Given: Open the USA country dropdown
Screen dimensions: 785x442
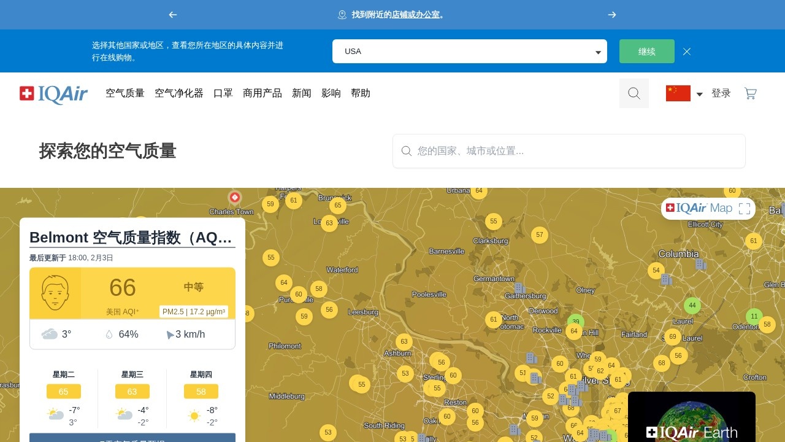Looking at the screenshot, I should point(469,52).
